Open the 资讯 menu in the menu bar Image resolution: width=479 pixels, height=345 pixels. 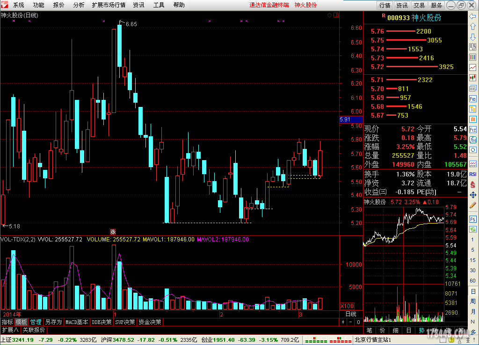pyautogui.click(x=138, y=5)
